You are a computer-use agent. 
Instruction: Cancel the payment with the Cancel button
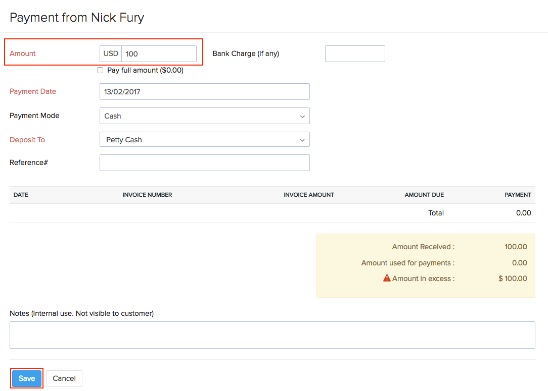(64, 378)
